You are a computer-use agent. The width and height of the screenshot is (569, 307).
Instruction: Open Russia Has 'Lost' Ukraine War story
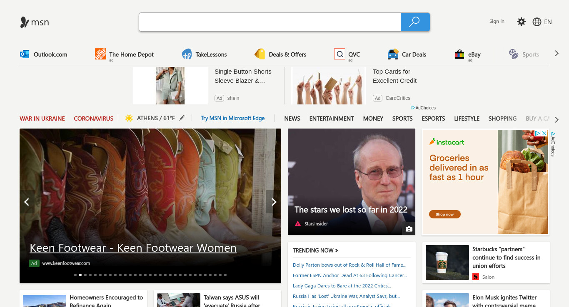(x=346, y=296)
